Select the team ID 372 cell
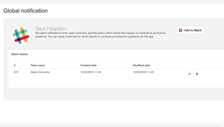The image size is (224, 127). point(16,72)
